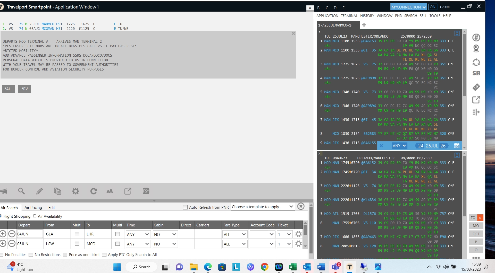This screenshot has width=495, height=273.
Task: Open options gear for the GLA to LHR row
Action: point(298,234)
